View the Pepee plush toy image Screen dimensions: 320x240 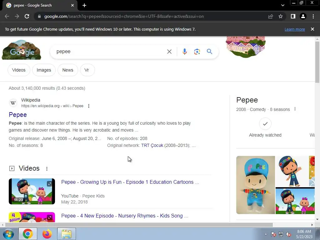(x=256, y=185)
